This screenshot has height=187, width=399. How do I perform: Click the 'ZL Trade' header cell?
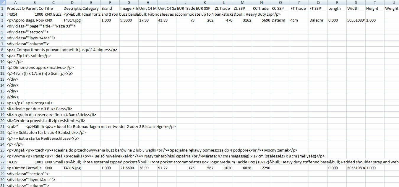point(223,8)
